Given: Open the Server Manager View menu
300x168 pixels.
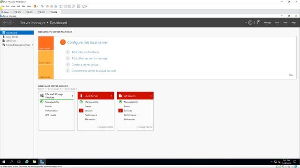Looking at the screenshot, I should [x=285, y=23].
